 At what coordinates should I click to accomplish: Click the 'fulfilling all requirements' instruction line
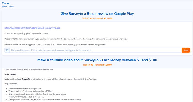[x=50, y=79]
